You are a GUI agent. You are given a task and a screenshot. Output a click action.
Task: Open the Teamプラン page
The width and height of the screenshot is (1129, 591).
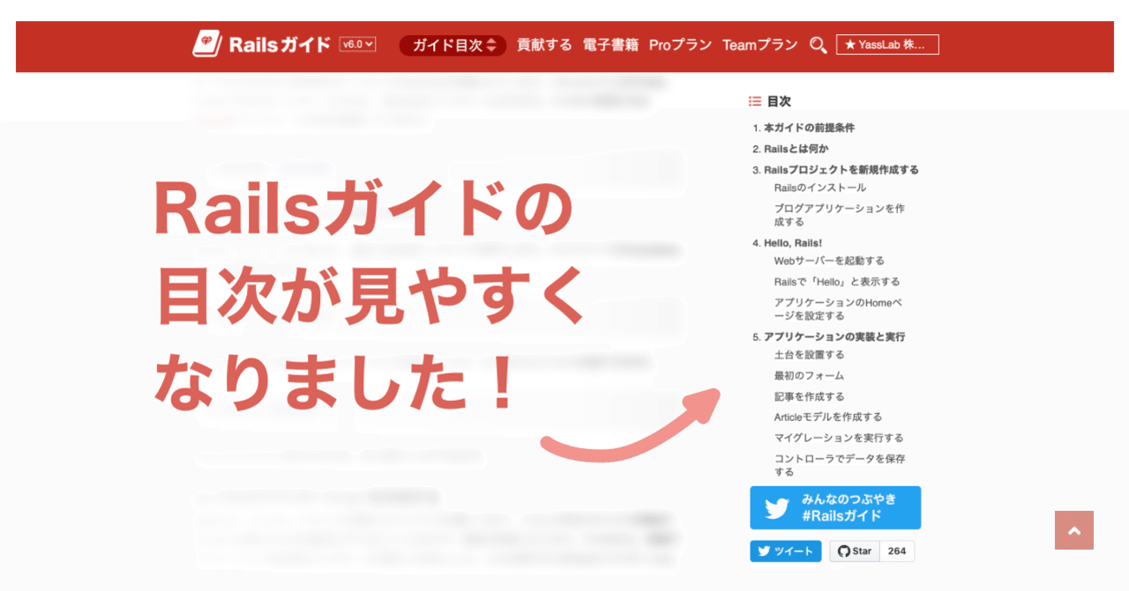point(759,44)
